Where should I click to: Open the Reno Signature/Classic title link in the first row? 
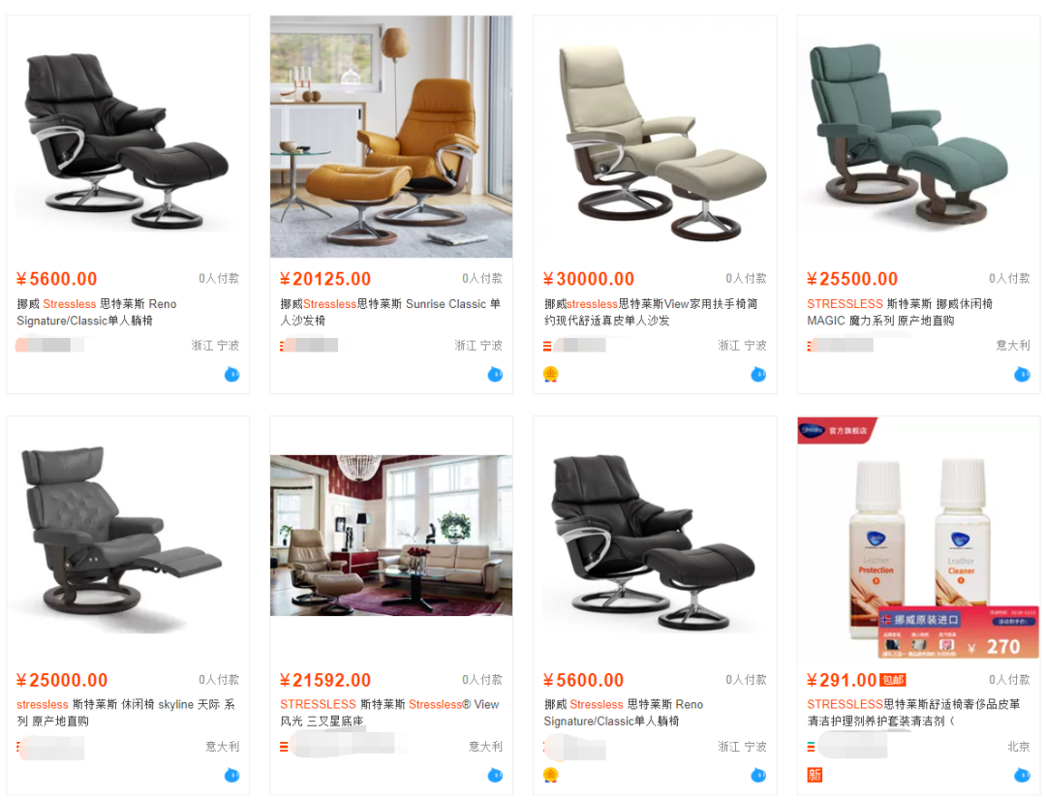pyautogui.click(x=97, y=312)
